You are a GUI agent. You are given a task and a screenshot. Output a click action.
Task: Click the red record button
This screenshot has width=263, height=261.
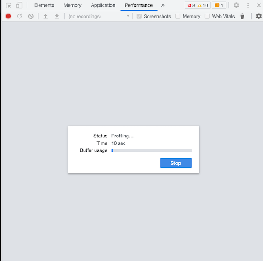pos(8,16)
